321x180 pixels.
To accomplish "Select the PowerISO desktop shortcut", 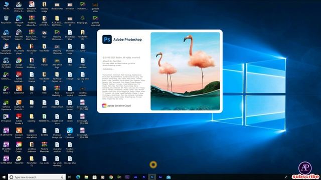I will tap(19, 160).
